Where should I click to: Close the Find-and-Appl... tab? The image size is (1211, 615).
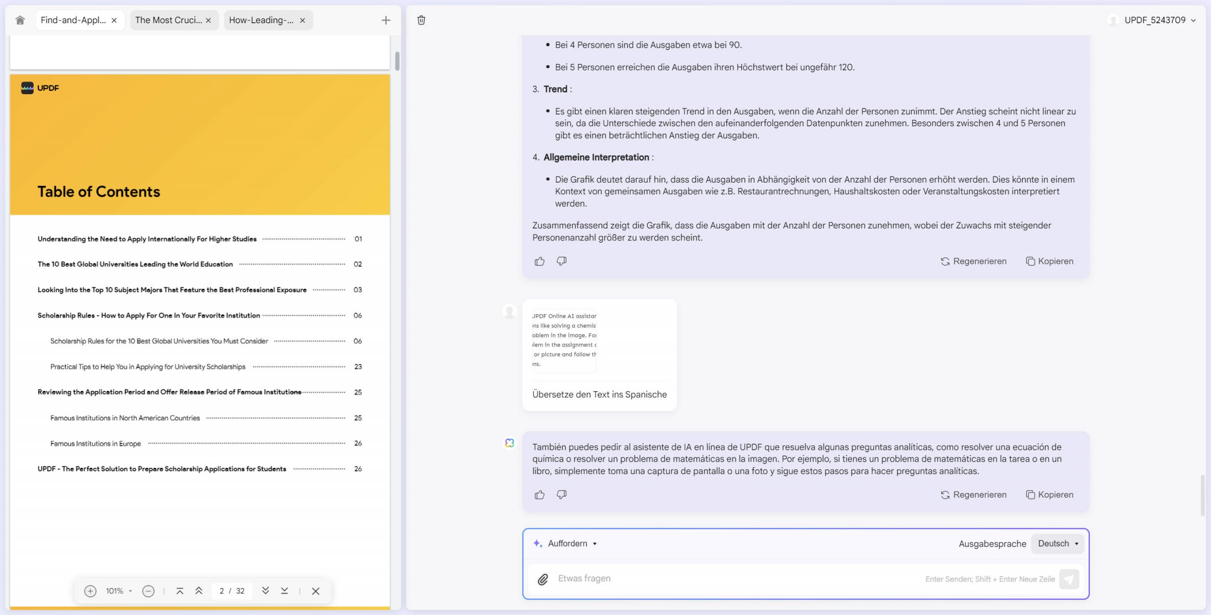114,20
